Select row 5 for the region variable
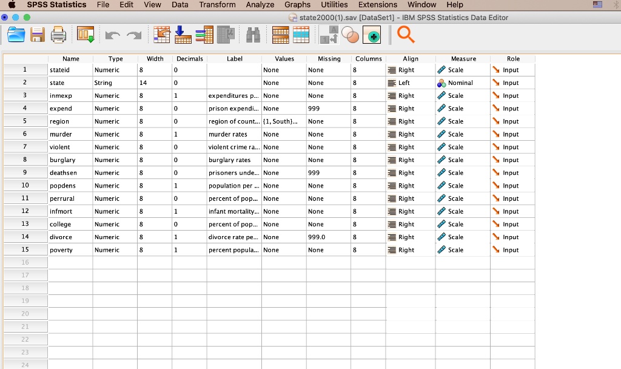 (25, 121)
